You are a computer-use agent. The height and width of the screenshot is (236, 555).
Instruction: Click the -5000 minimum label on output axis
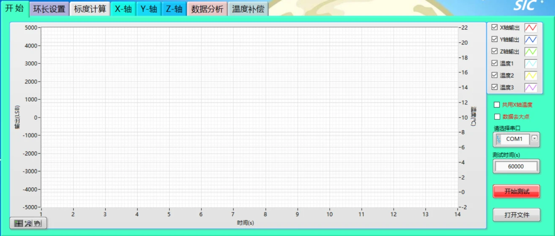[x=30, y=207]
